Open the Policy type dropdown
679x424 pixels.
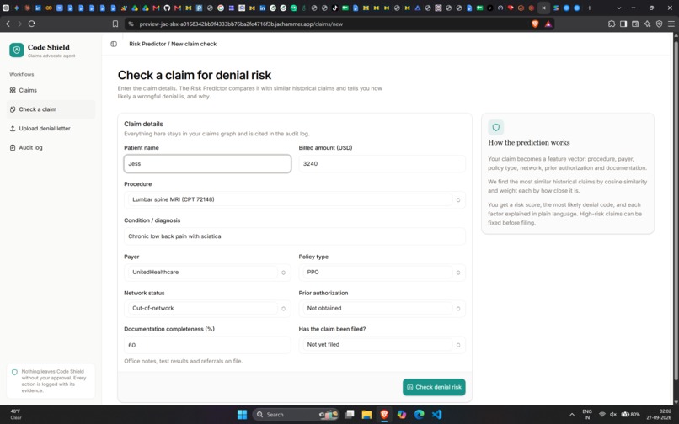[x=382, y=272]
